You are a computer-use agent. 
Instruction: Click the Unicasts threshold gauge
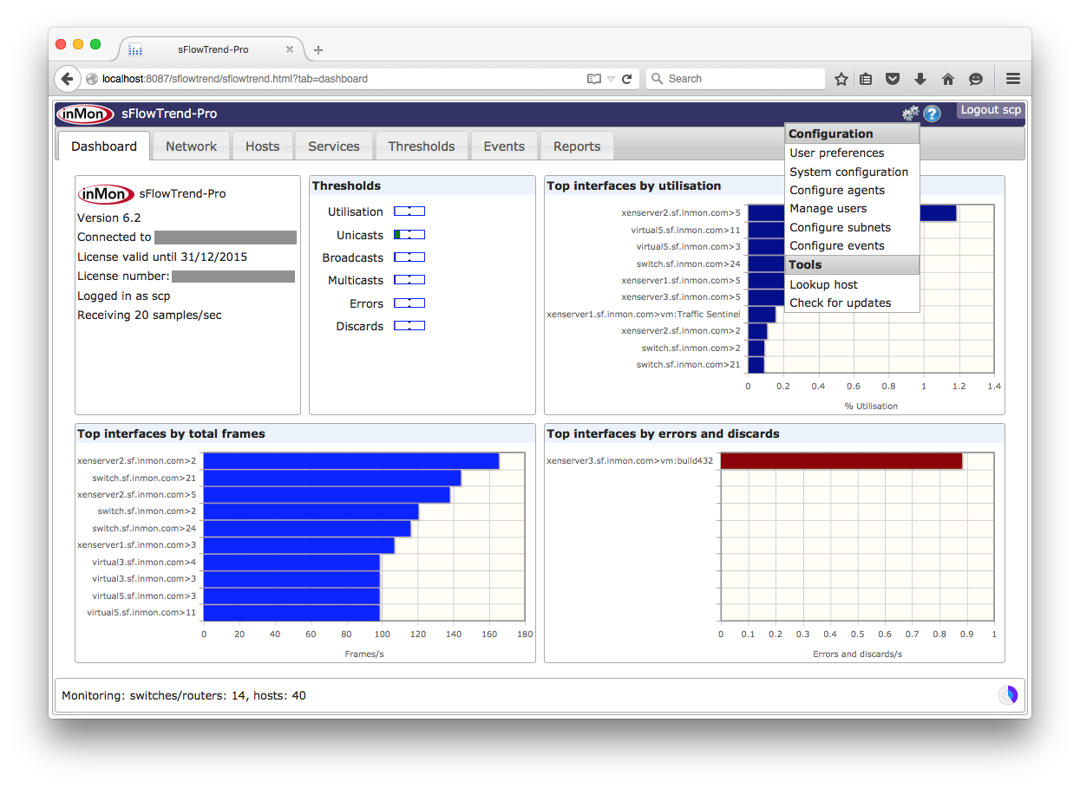[409, 235]
